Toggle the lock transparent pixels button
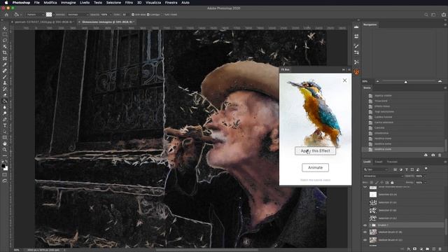This screenshot has height=252, width=448. click(x=372, y=182)
